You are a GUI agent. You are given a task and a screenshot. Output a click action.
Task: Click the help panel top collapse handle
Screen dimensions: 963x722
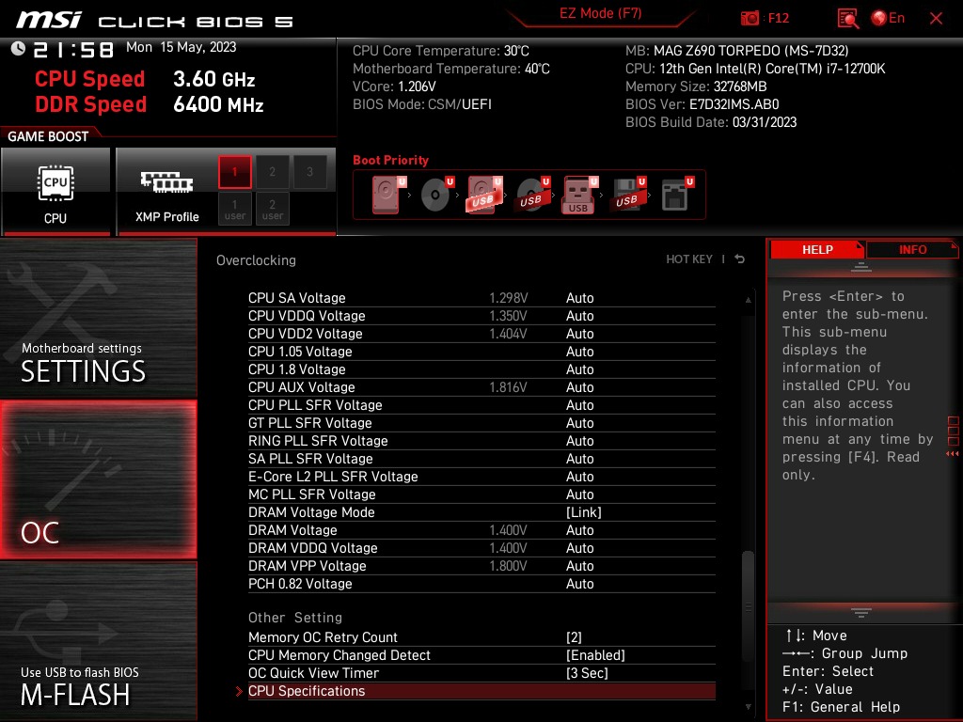[x=861, y=267]
